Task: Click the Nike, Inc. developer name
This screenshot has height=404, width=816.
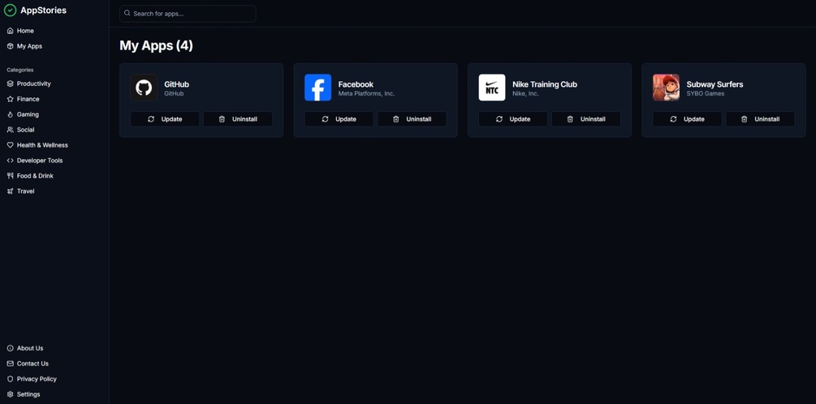Action: 525,93
